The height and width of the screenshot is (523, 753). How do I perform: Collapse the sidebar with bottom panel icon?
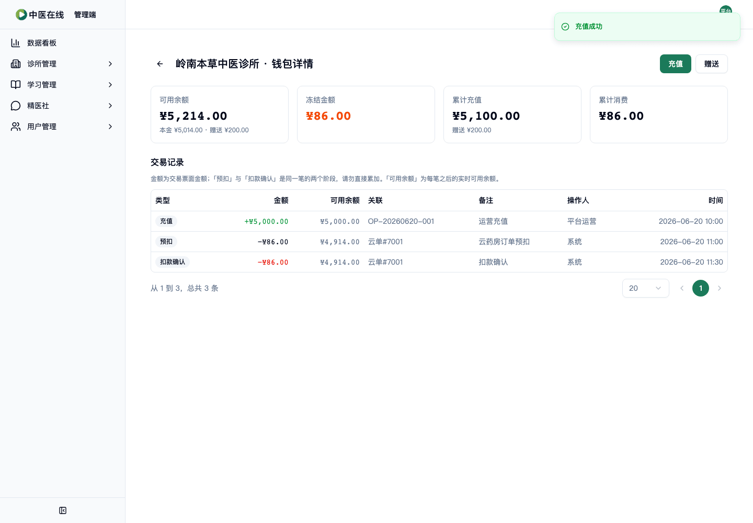click(63, 510)
